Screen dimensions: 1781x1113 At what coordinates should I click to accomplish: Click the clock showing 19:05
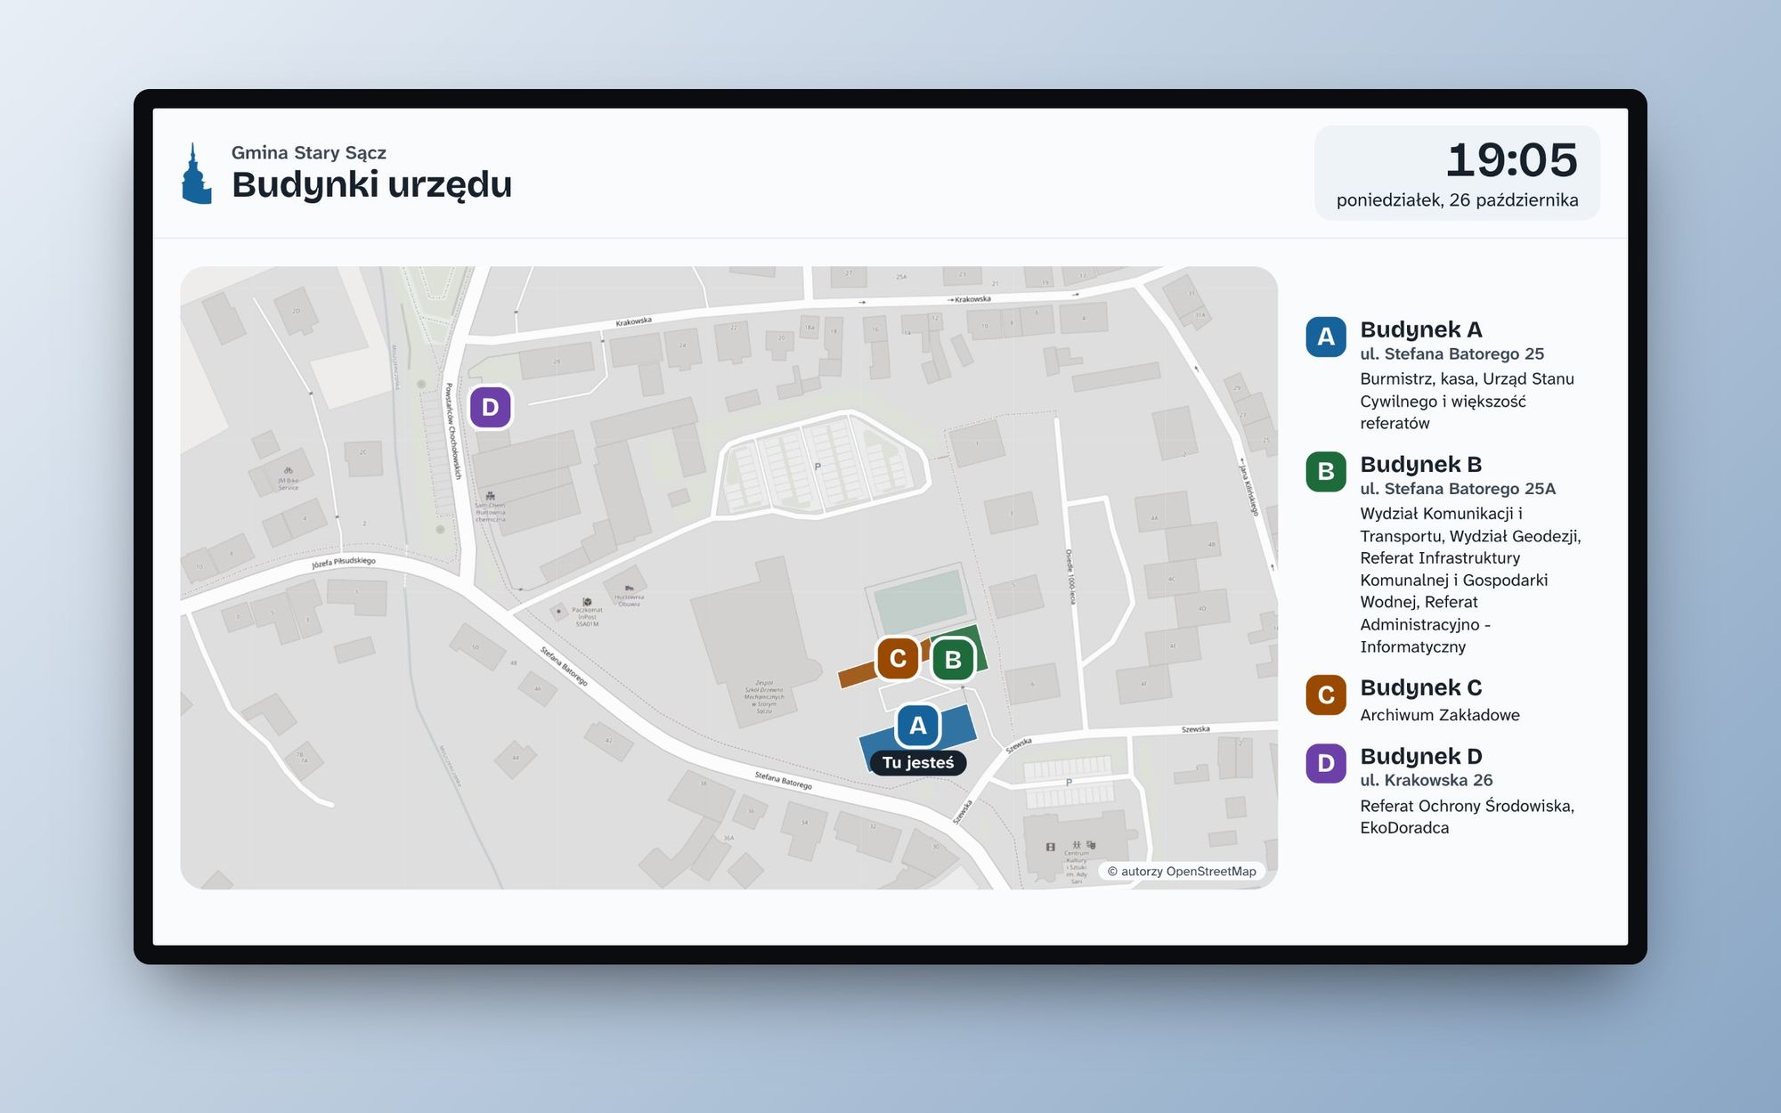[1512, 160]
